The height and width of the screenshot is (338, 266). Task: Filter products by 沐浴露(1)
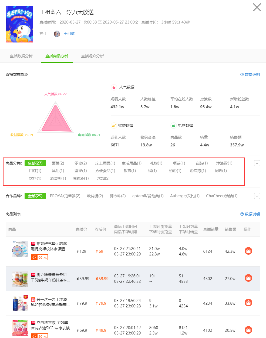(x=224, y=163)
